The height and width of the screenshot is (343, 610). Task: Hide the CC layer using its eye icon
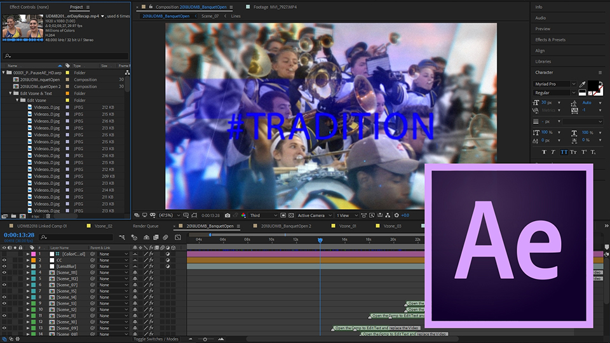pyautogui.click(x=4, y=260)
